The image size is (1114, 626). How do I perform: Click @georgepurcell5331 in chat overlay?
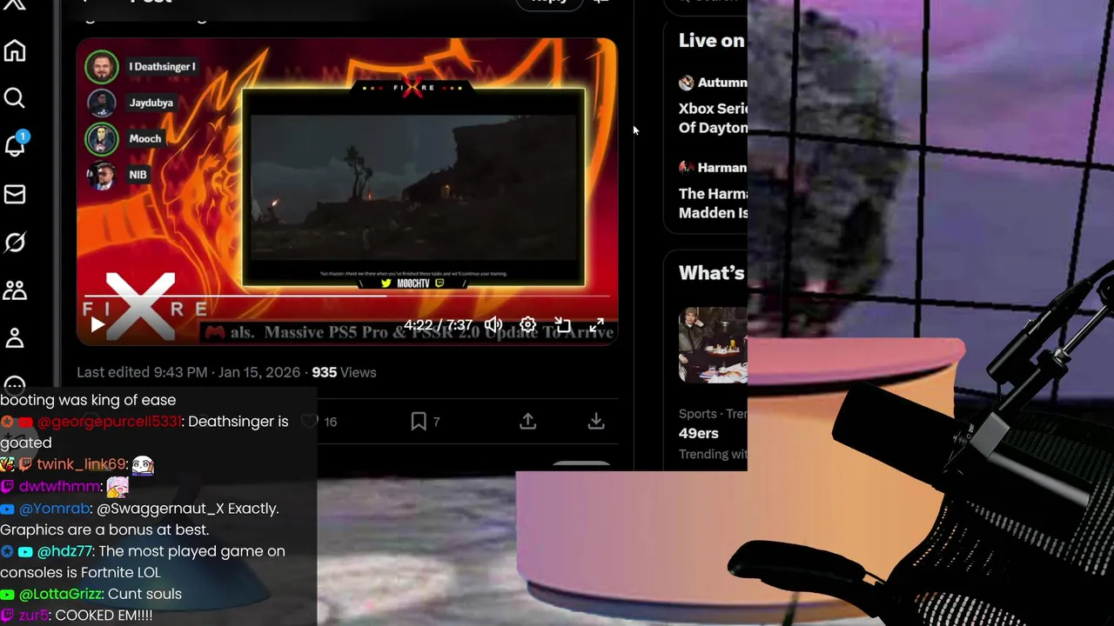(110, 422)
